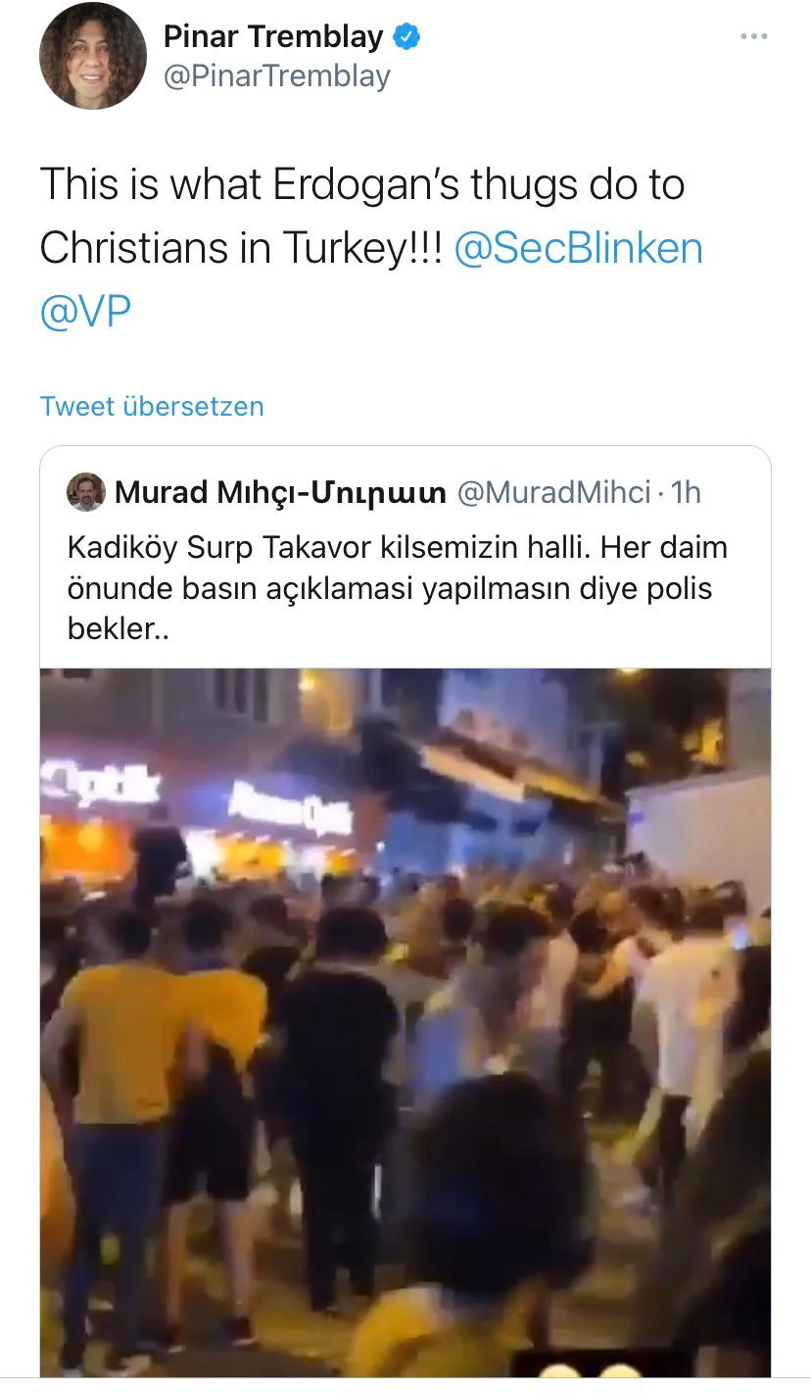Click Tweet übersetzen to translate

pos(152,406)
